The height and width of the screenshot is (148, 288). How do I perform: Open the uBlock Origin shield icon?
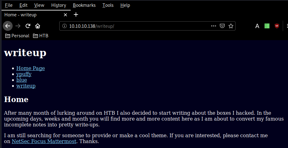277,26
